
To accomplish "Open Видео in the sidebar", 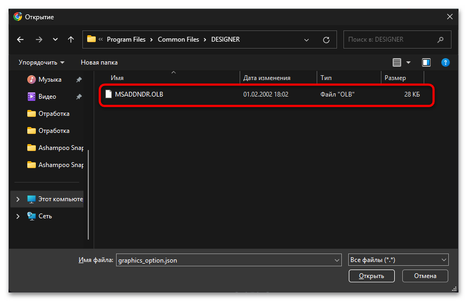I will (47, 97).
